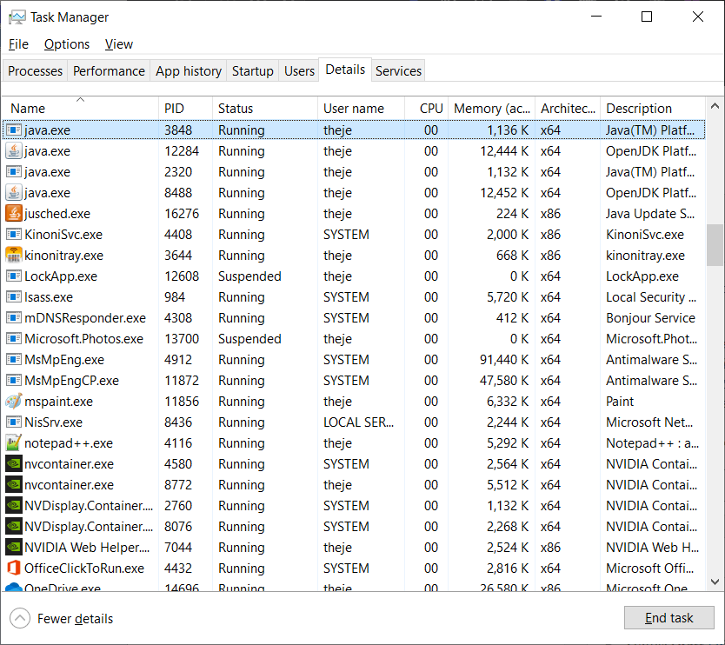
Task: Click the lsass.exe process icon
Action: [x=14, y=296]
